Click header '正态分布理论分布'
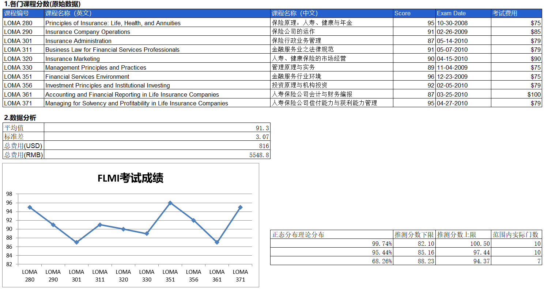 (x=332, y=234)
